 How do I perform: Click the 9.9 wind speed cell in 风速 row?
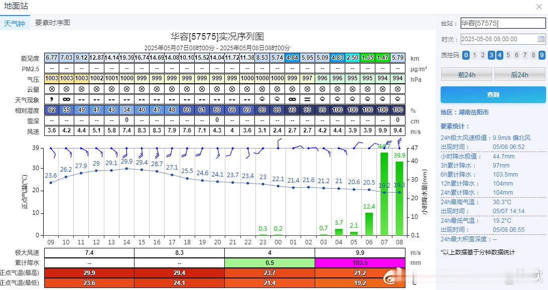coord(382,130)
